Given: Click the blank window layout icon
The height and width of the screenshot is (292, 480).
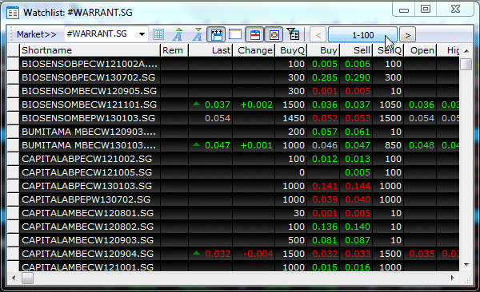Looking at the screenshot, I should coord(235,34).
